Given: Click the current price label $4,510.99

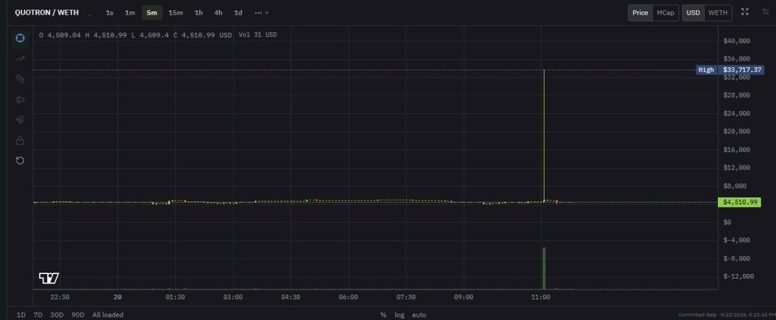Looking at the screenshot, I should 741,202.
